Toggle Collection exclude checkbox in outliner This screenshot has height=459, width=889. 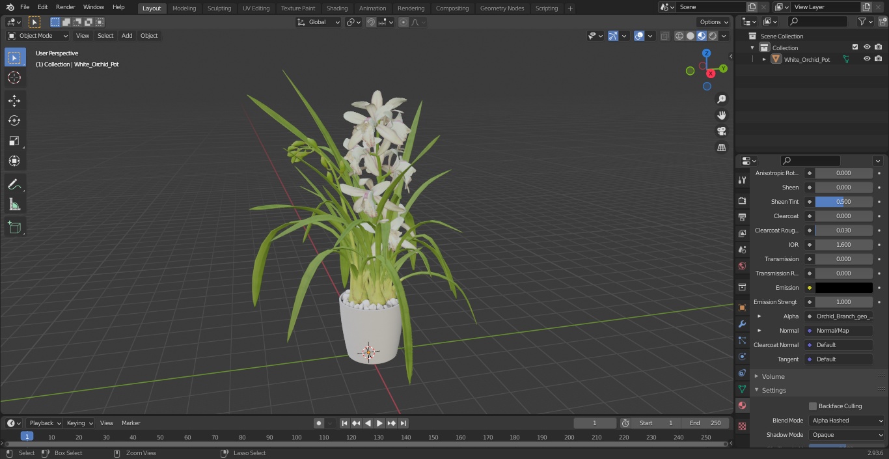855,47
